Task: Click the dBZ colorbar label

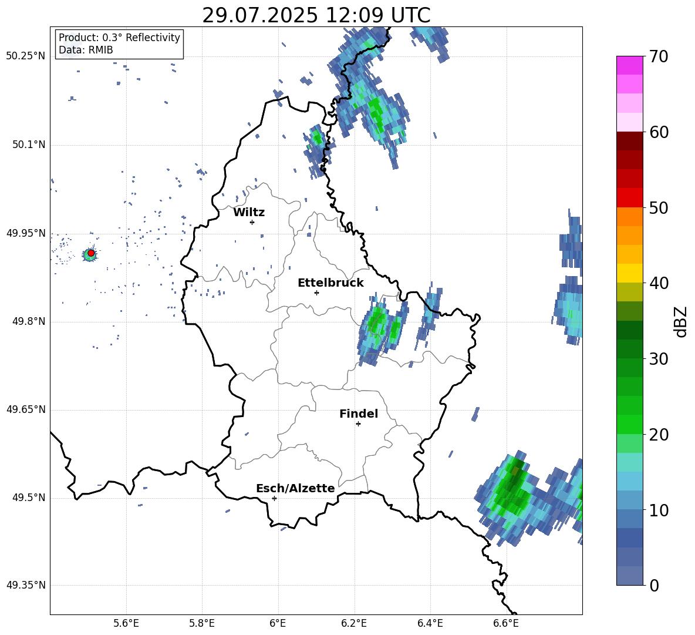Action: pyautogui.click(x=681, y=321)
